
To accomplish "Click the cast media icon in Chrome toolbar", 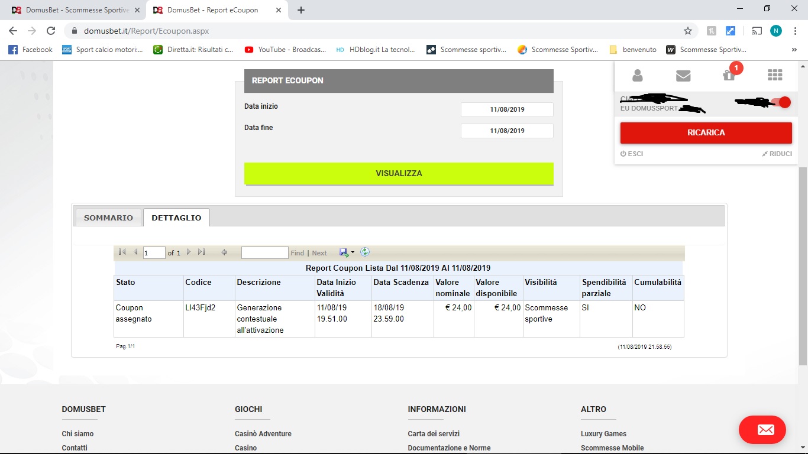I will (757, 31).
